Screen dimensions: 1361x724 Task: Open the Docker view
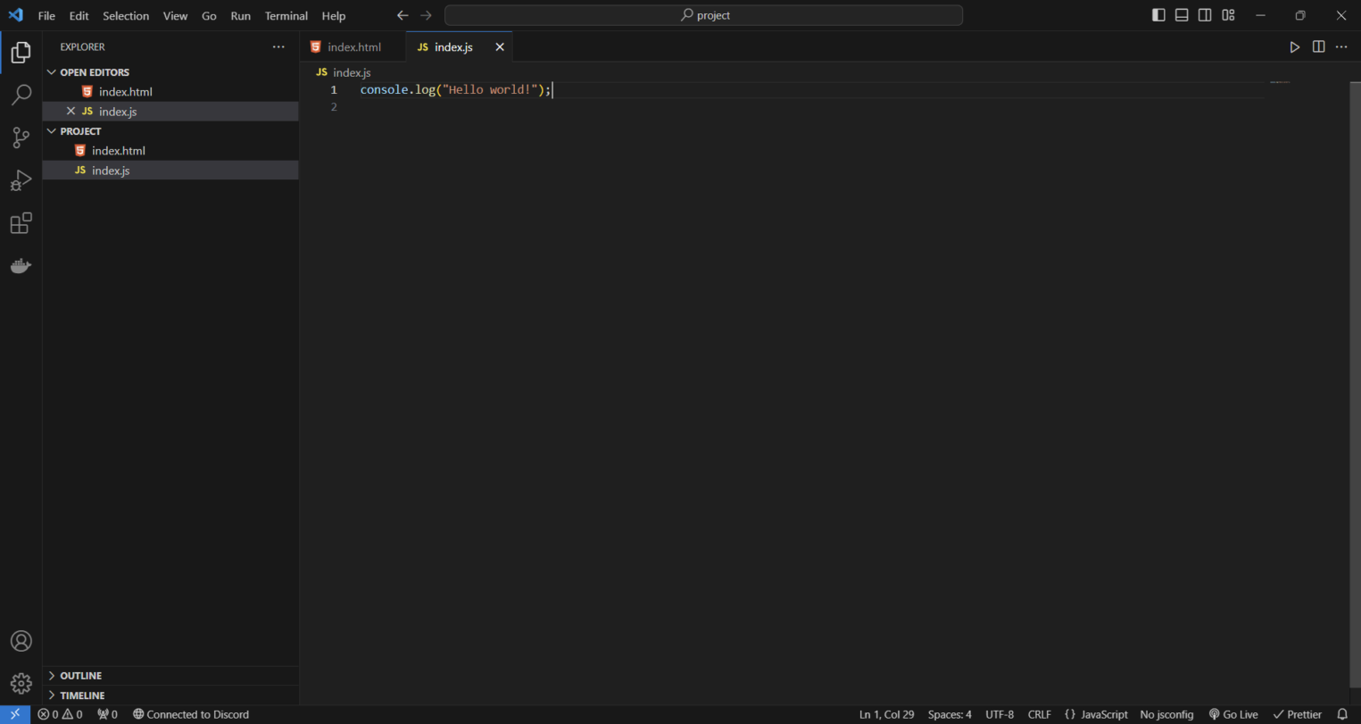[x=21, y=266]
